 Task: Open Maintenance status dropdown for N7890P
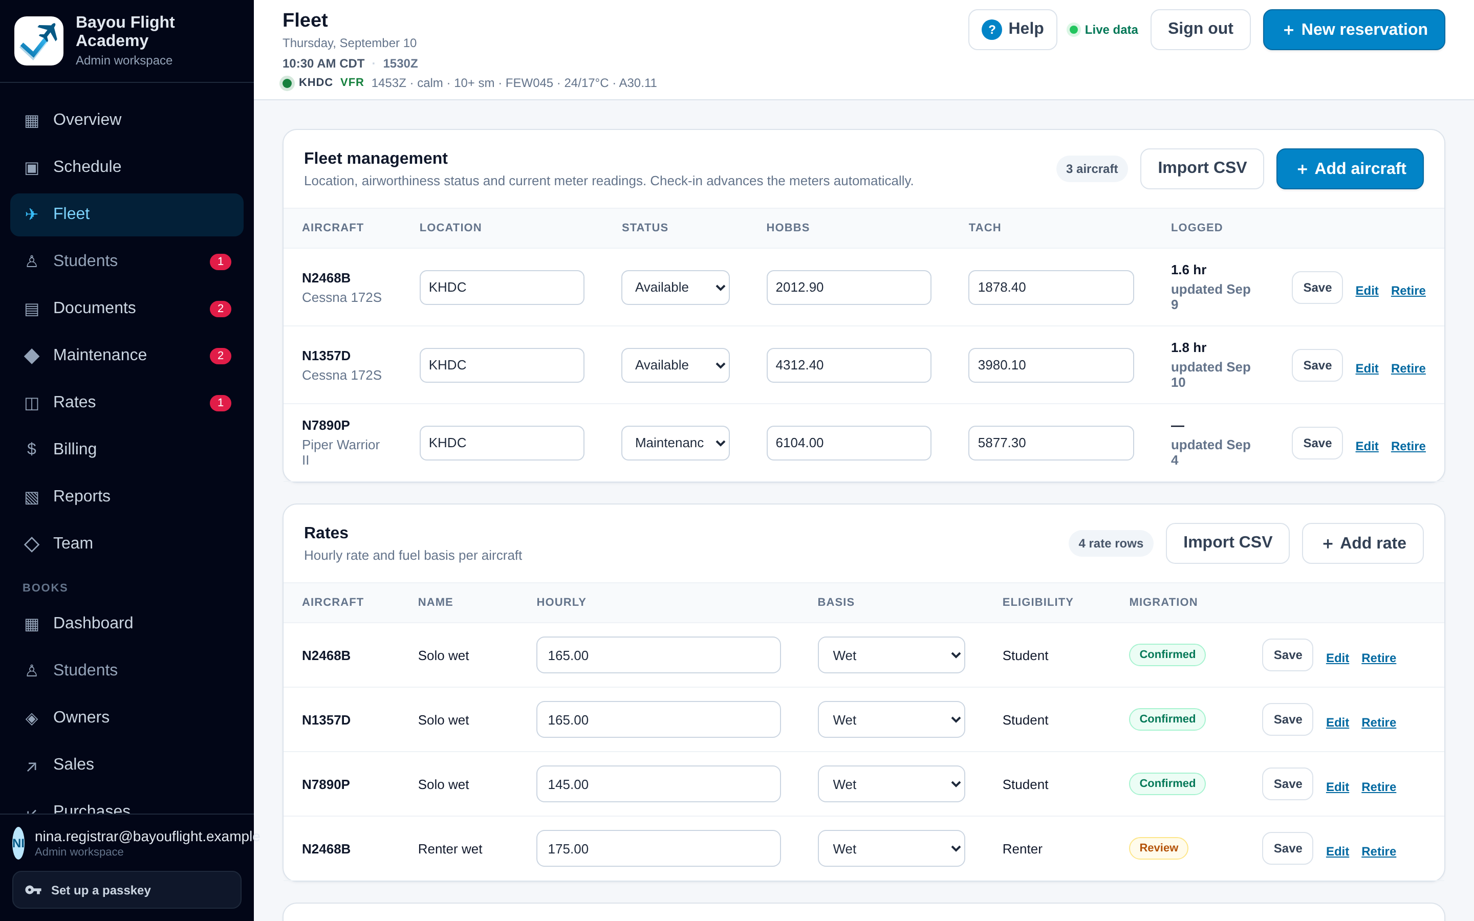[x=675, y=443]
